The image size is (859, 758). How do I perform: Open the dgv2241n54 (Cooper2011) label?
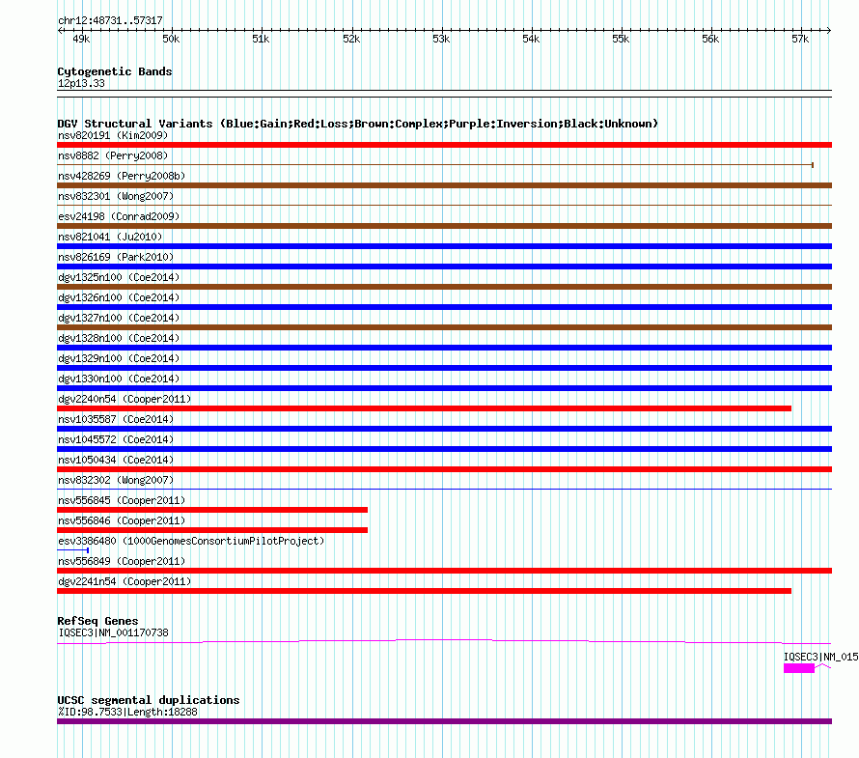click(x=125, y=581)
